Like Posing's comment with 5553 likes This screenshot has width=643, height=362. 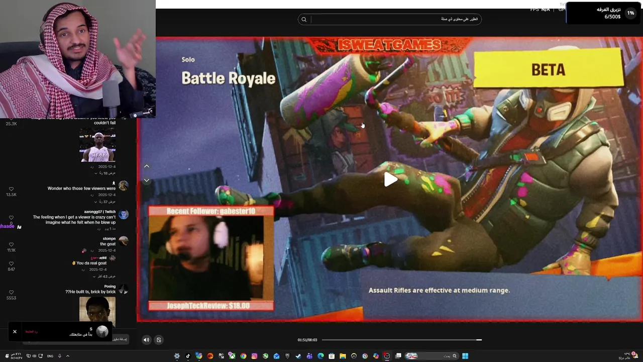tap(11, 292)
